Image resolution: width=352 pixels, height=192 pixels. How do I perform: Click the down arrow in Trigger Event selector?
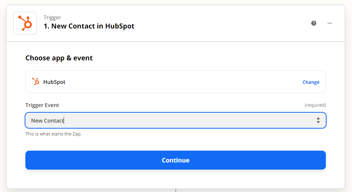click(318, 122)
